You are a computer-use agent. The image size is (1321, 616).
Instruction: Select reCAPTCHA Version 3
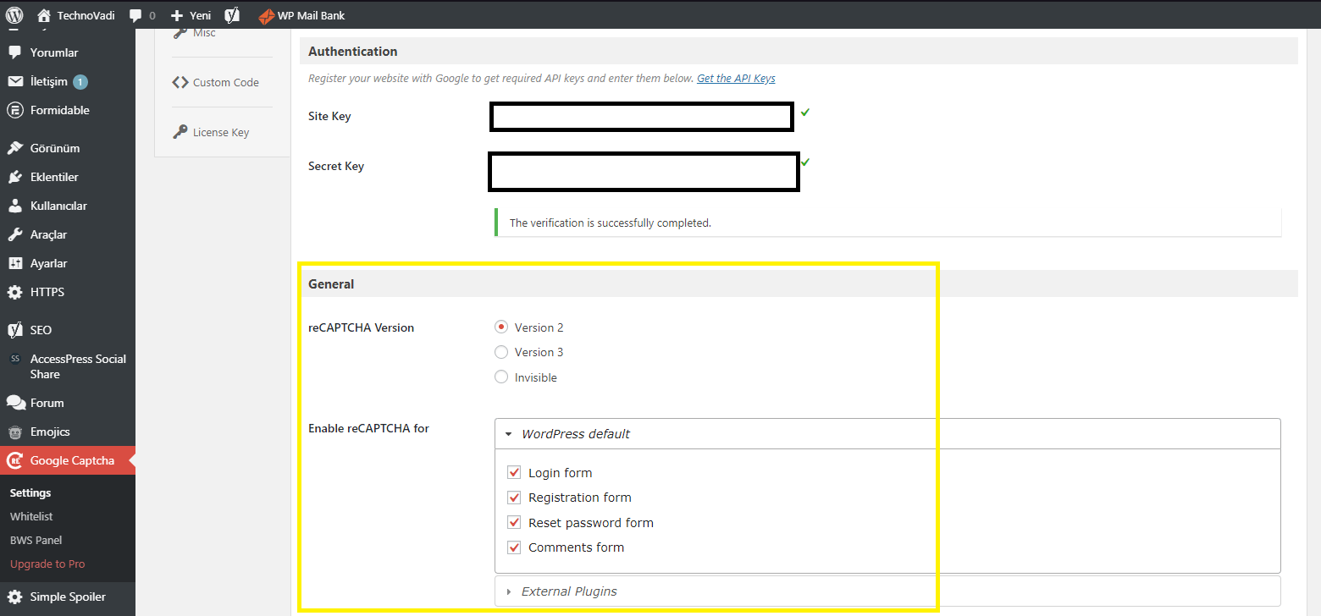coord(501,352)
